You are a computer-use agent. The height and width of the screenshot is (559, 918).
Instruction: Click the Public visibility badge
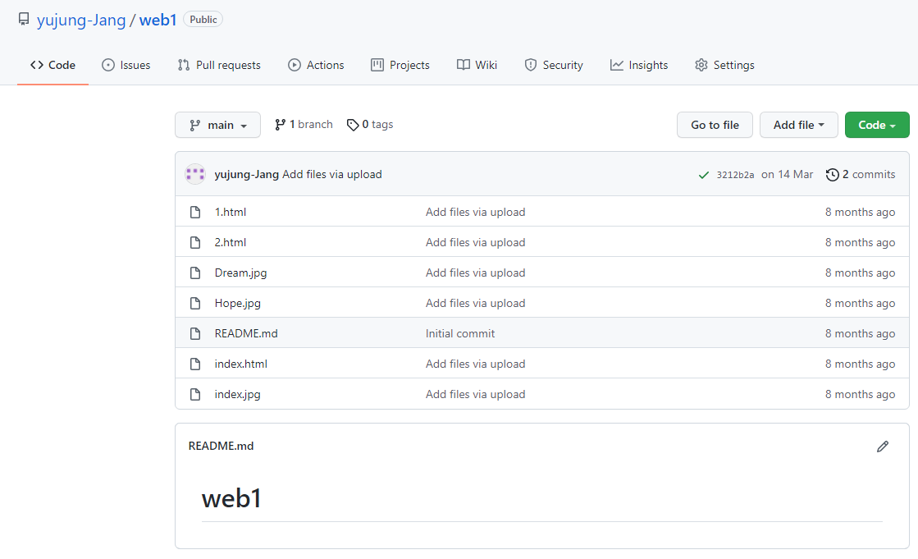click(x=203, y=20)
